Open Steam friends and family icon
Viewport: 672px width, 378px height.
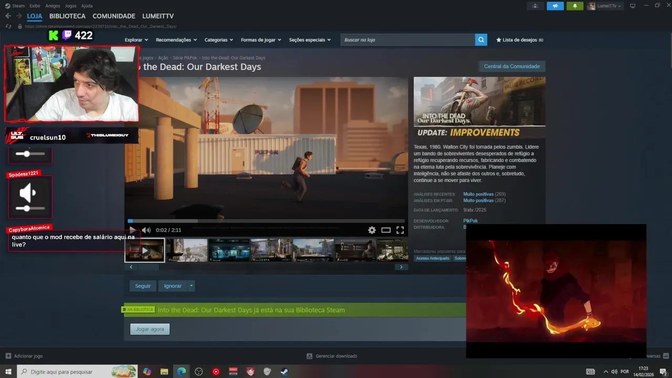535,6
